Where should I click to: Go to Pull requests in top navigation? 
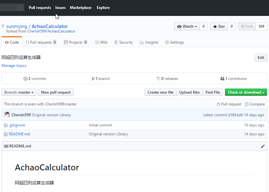[x=40, y=8]
